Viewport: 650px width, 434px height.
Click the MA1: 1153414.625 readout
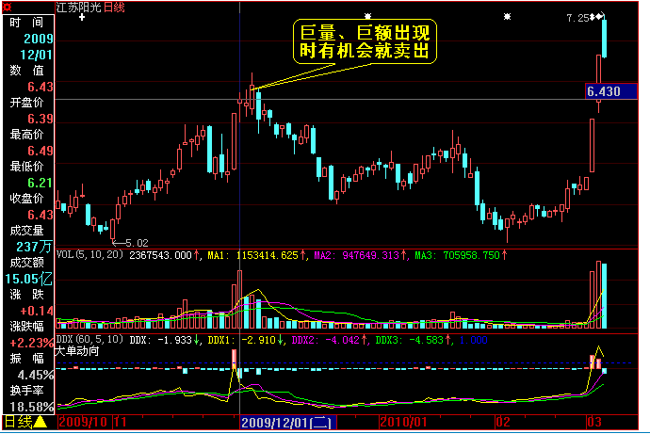click(x=252, y=255)
